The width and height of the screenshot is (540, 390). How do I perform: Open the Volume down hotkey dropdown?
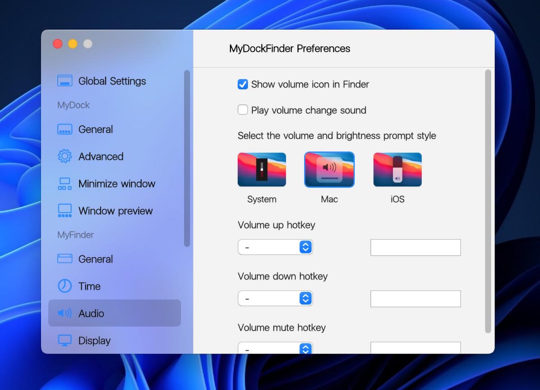point(275,299)
